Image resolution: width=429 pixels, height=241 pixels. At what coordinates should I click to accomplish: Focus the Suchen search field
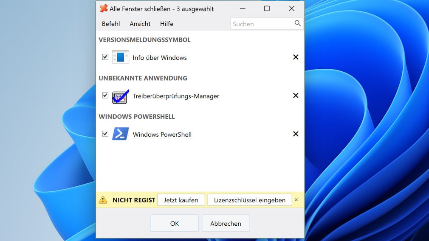[x=261, y=24]
